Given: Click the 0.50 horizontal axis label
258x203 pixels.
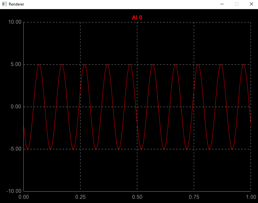Looking at the screenshot, I should pyautogui.click(x=137, y=197).
